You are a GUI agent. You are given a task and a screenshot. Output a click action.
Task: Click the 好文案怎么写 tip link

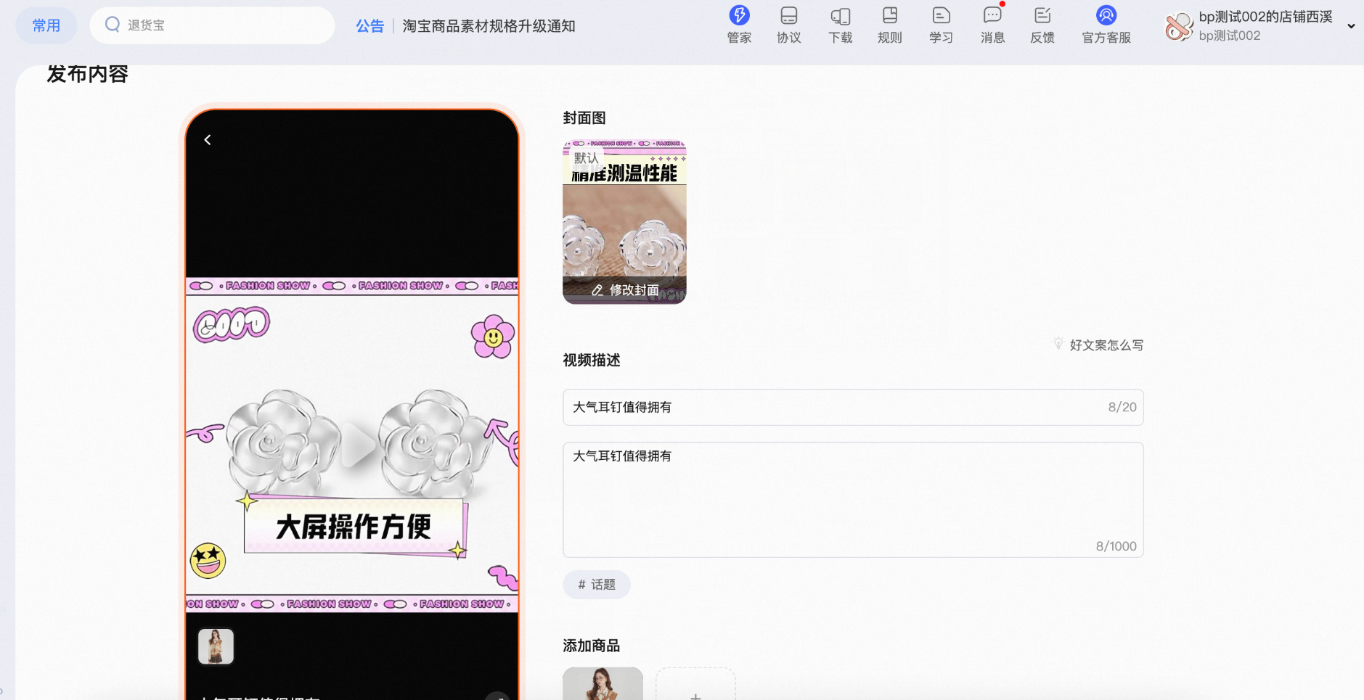click(1106, 345)
